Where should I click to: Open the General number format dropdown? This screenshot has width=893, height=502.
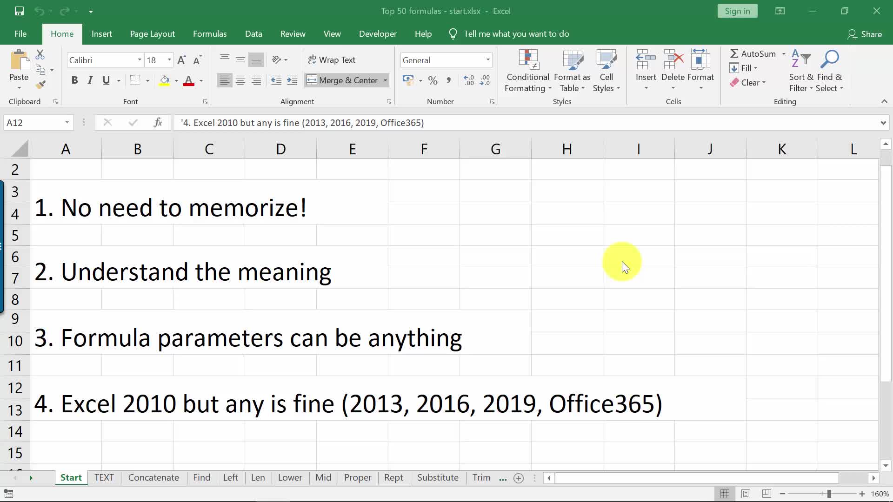(x=487, y=60)
